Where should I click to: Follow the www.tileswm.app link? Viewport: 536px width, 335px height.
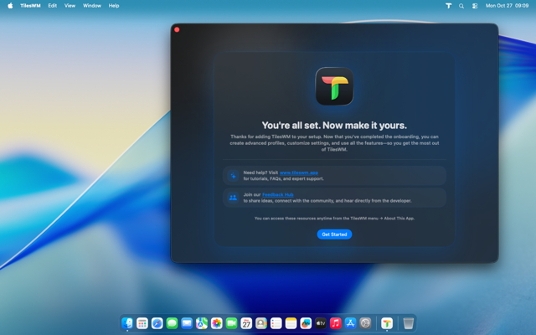click(298, 173)
